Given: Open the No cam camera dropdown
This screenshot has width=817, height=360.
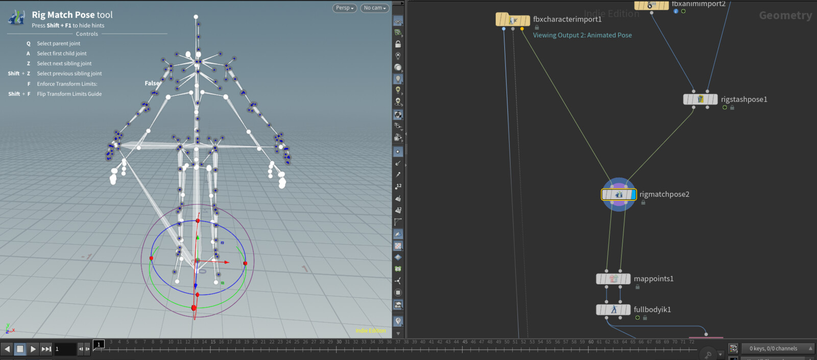Looking at the screenshot, I should [x=375, y=8].
